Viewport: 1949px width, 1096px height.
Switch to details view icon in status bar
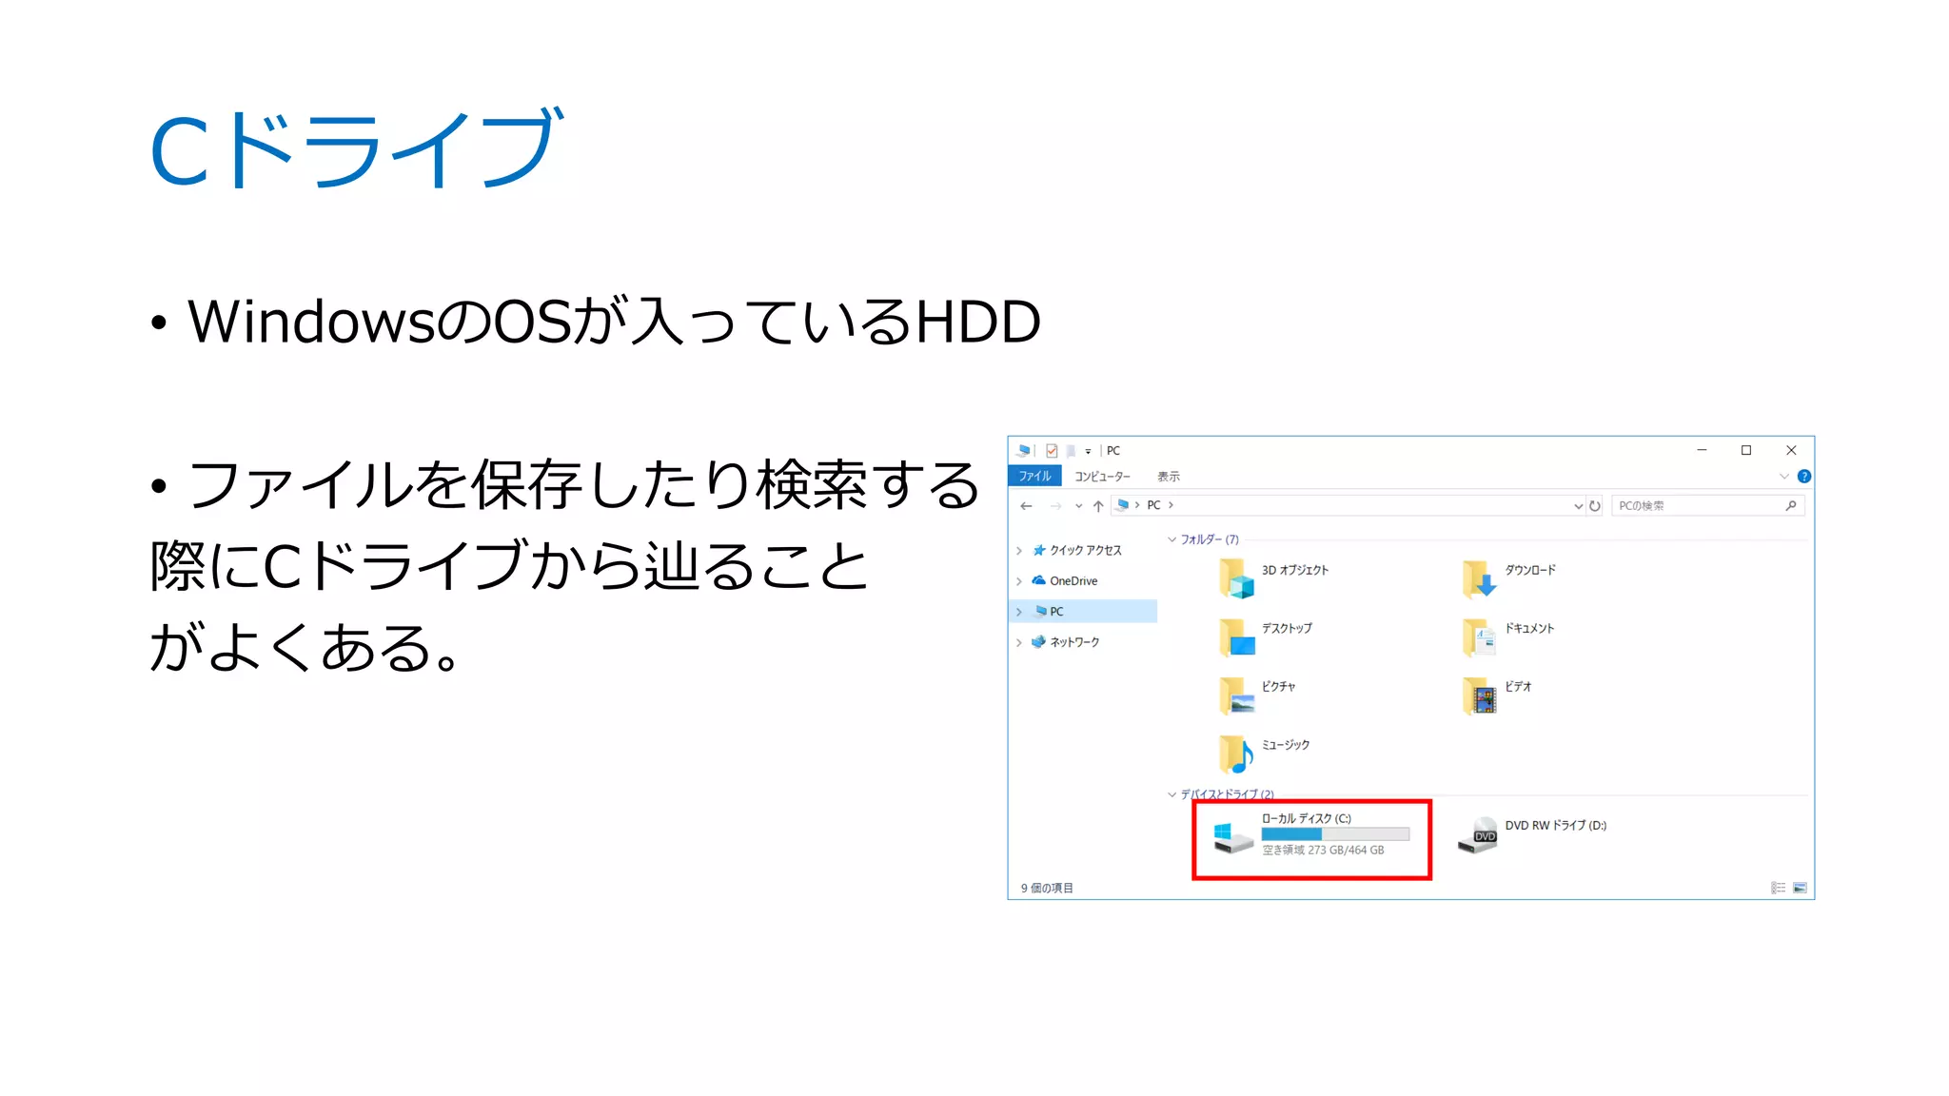pyautogui.click(x=1778, y=888)
